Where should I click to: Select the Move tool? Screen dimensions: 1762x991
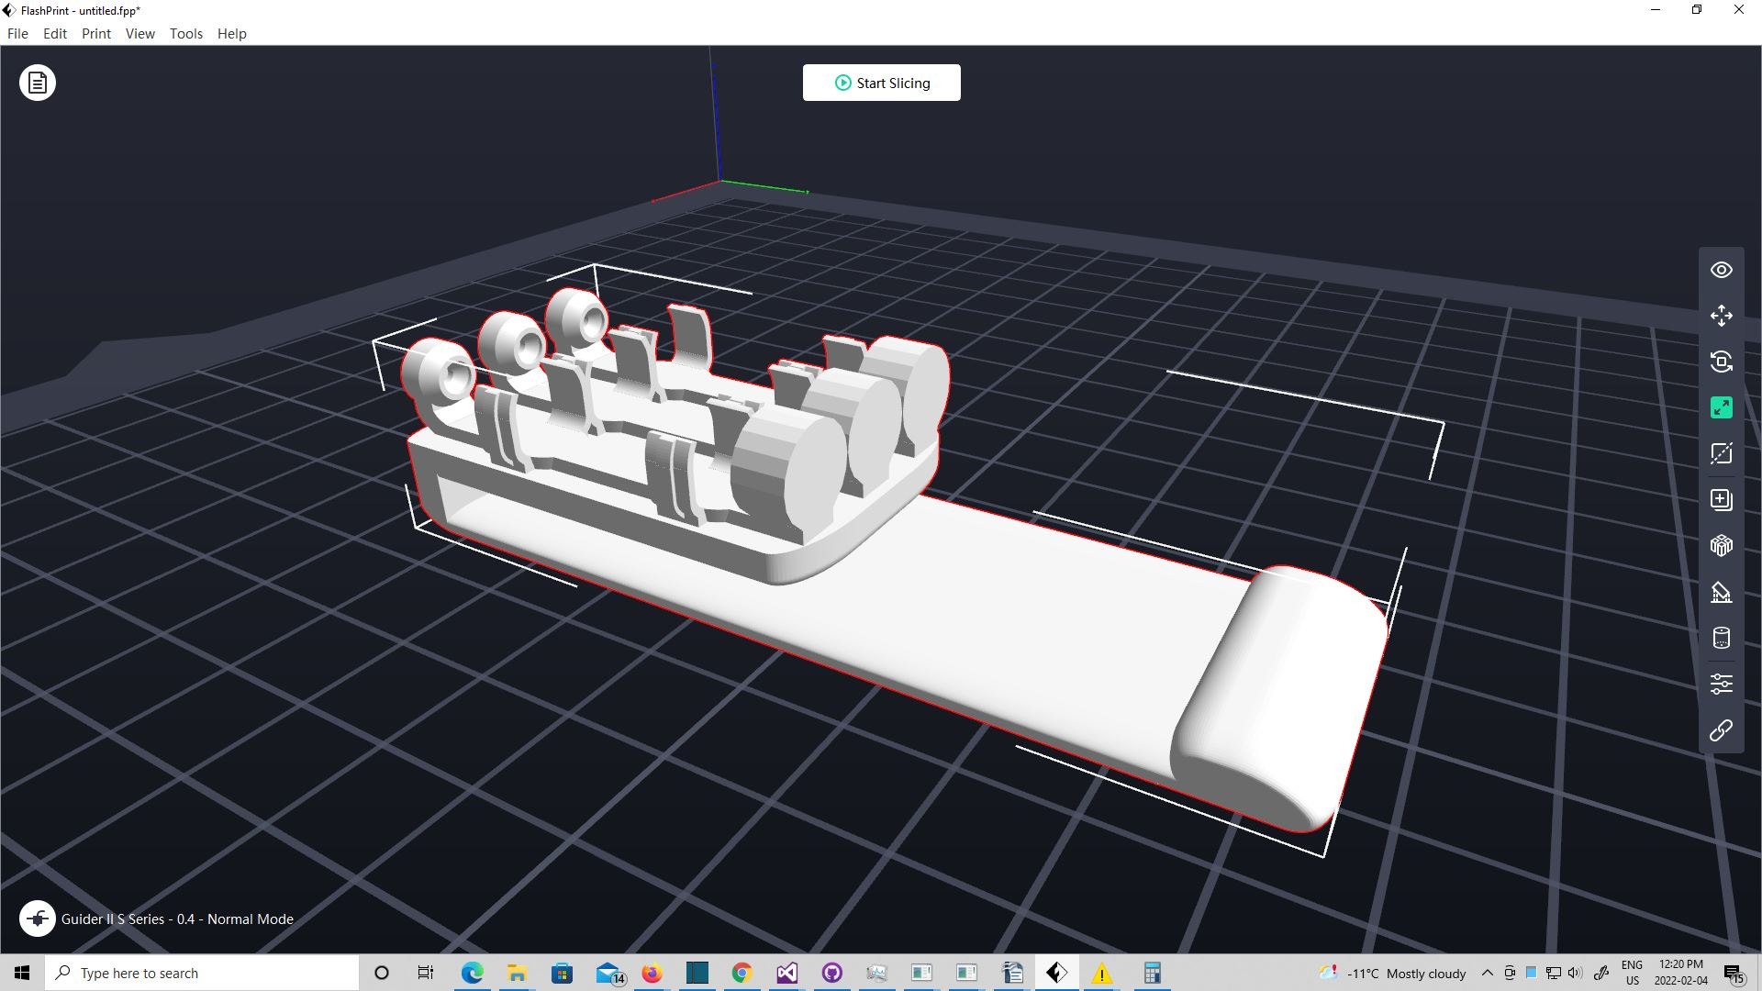(1721, 316)
